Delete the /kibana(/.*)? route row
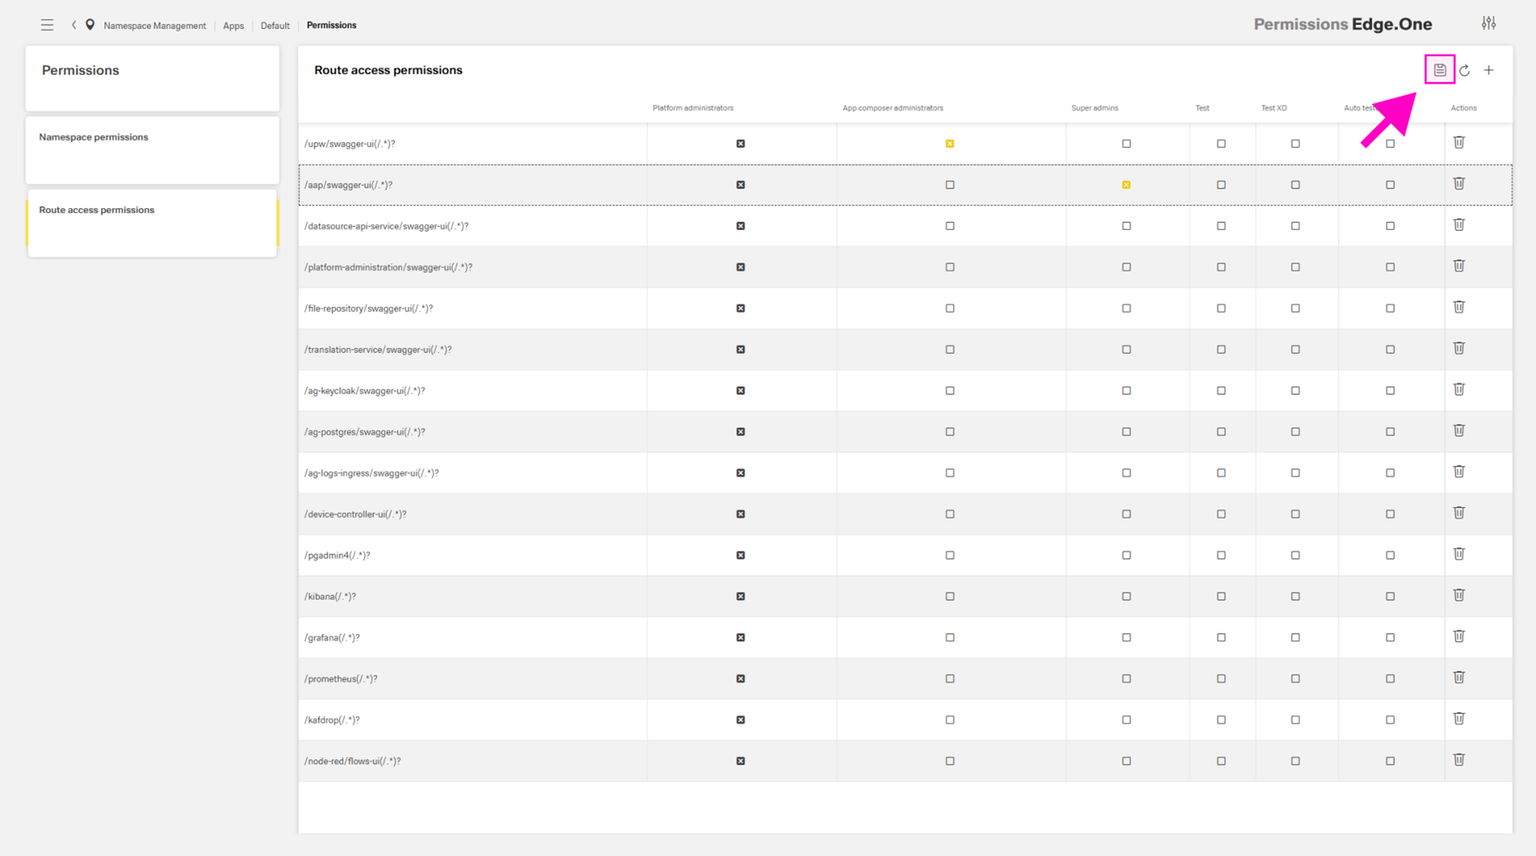Screen dimensions: 1536x856 (1459, 596)
